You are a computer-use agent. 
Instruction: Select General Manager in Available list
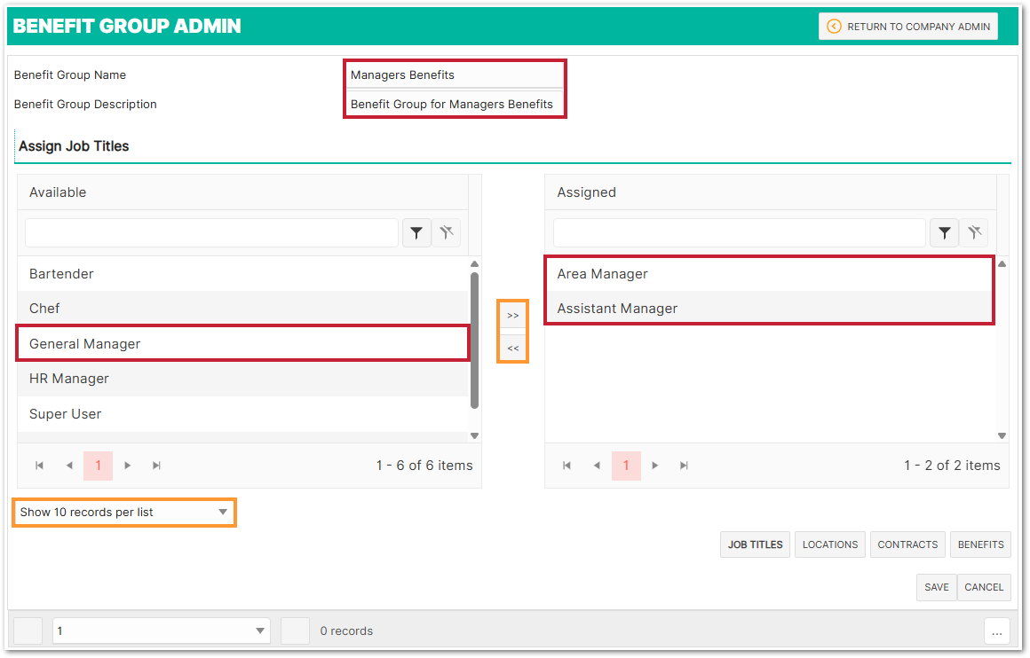pos(242,343)
